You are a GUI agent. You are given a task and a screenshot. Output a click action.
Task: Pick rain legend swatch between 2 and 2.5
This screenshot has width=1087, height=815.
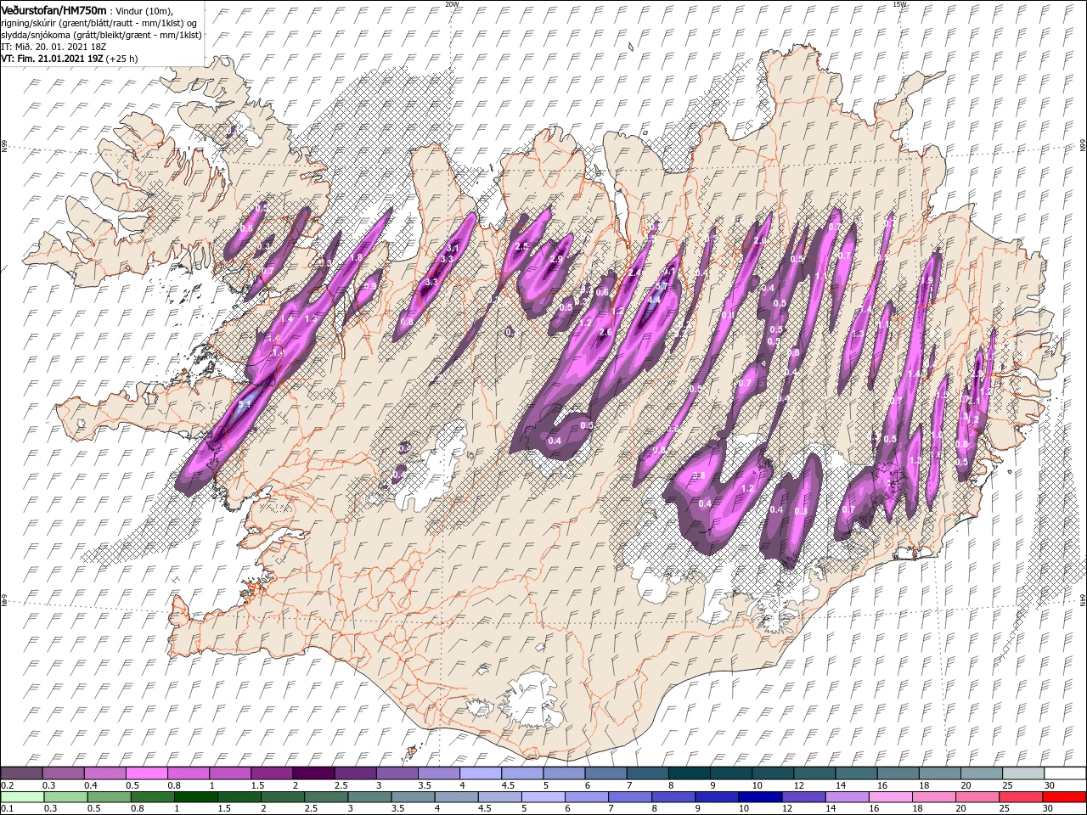[x=283, y=798]
